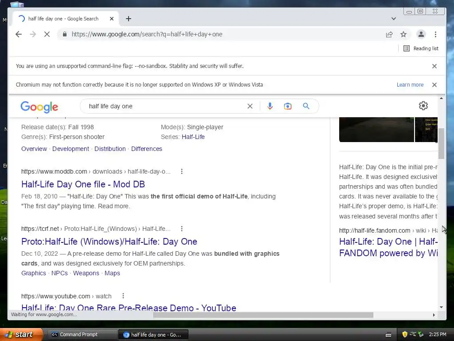
Task: Click the scroll right arrow
Action: [434, 315]
